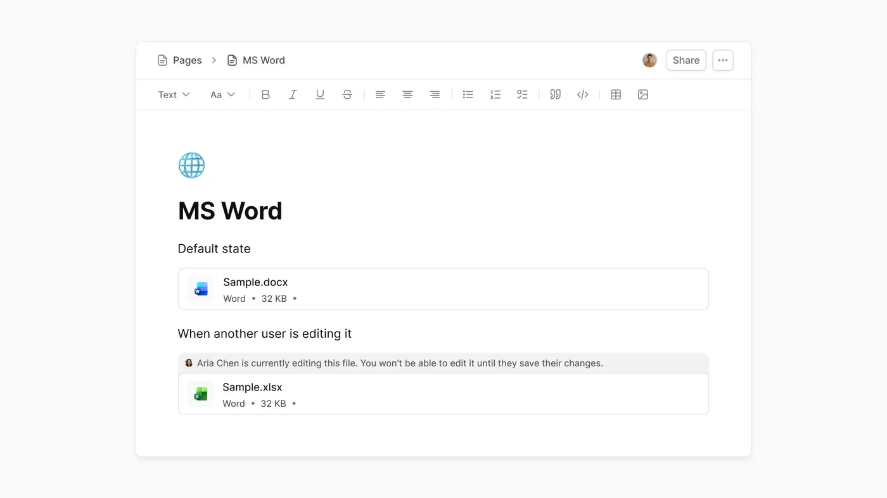Image resolution: width=887 pixels, height=498 pixels.
Task: Insert a table
Action: [x=616, y=94]
